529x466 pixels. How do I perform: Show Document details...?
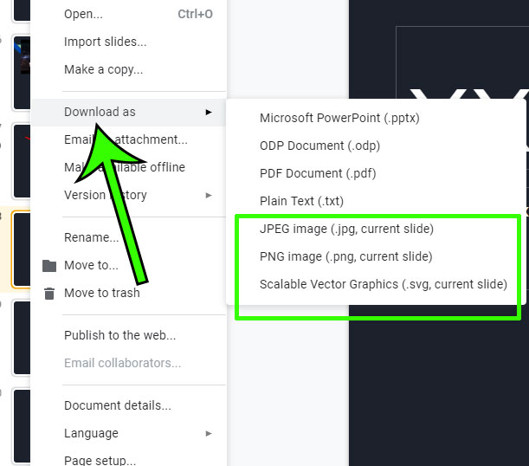click(x=117, y=405)
